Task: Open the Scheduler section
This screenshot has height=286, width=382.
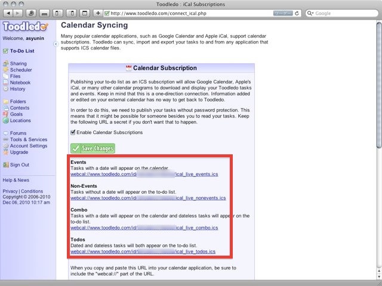Action: (x=21, y=70)
